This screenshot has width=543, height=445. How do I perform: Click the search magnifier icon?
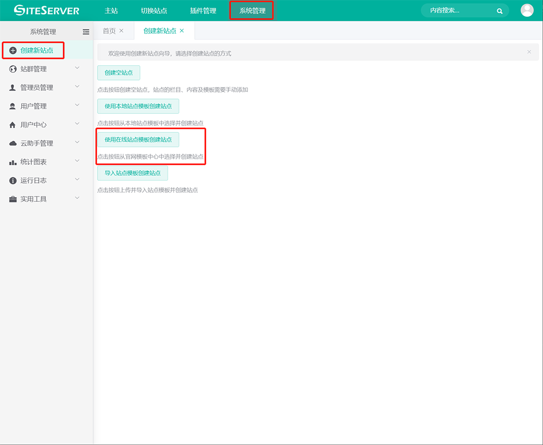(x=500, y=11)
